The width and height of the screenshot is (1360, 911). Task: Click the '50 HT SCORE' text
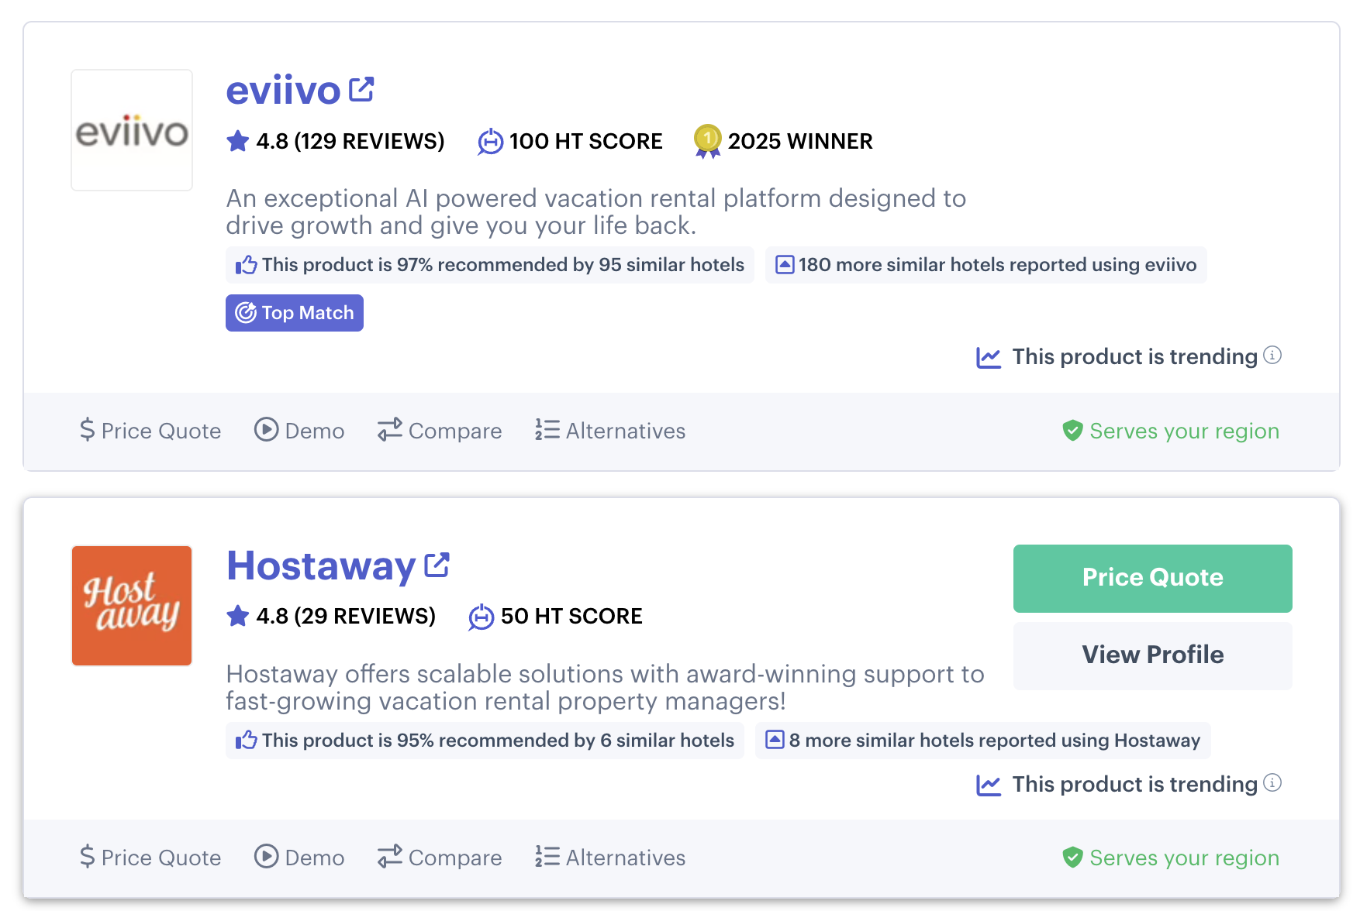(x=571, y=616)
